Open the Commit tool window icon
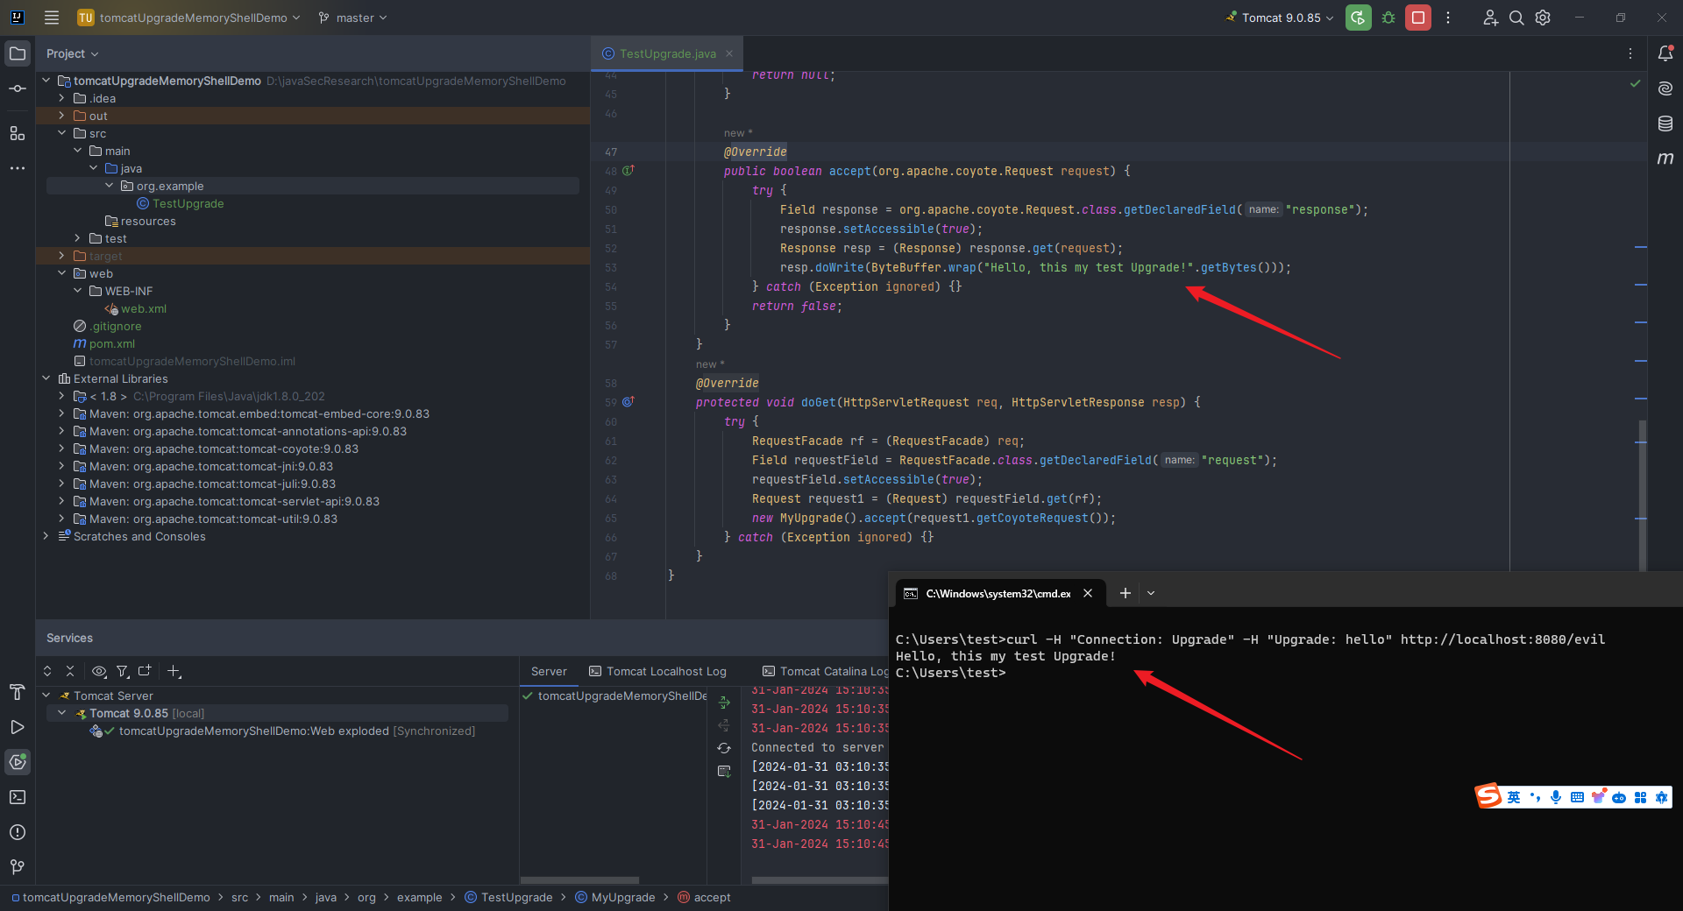 18,88
